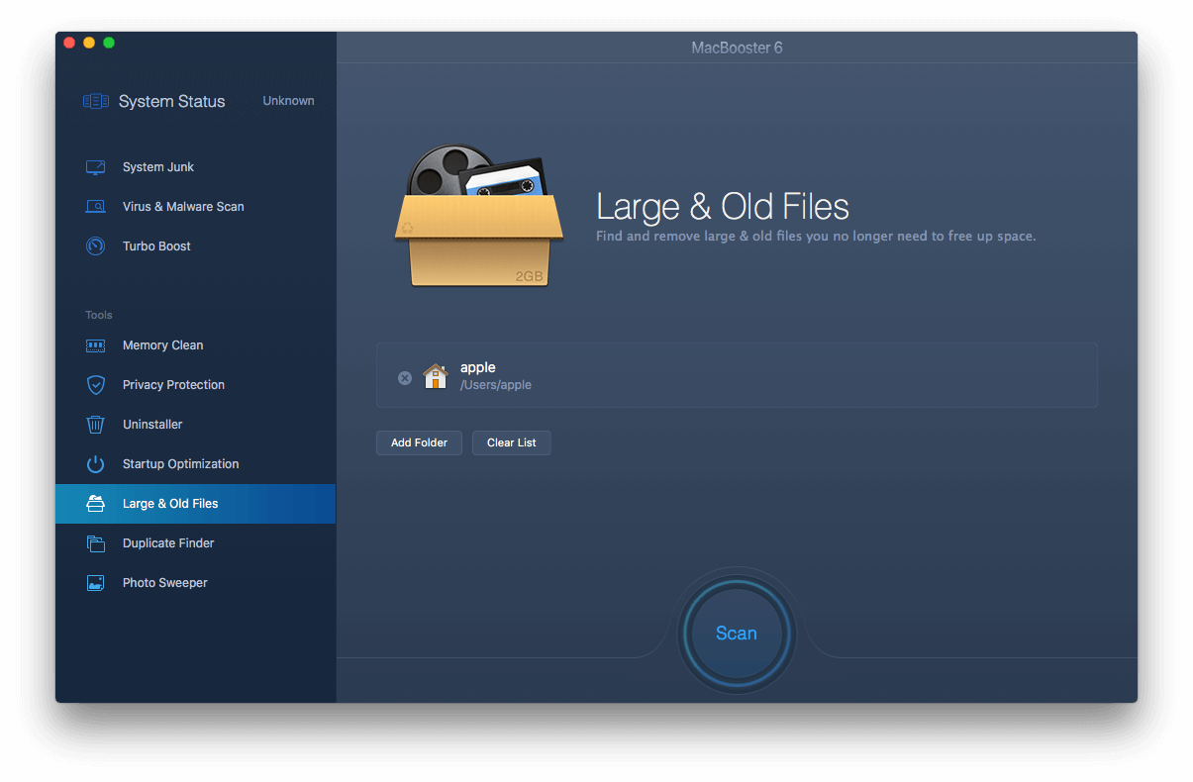Clear the folder list
1193x782 pixels.
[511, 442]
